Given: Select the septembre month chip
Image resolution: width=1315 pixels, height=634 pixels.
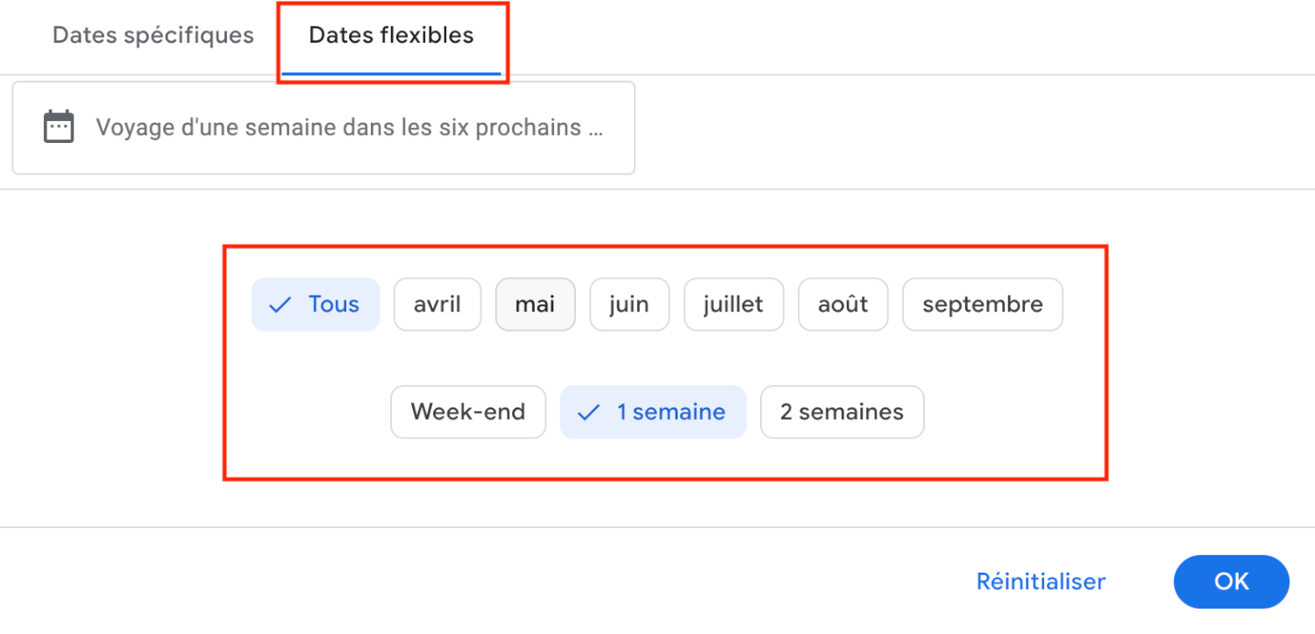Looking at the screenshot, I should [x=982, y=304].
